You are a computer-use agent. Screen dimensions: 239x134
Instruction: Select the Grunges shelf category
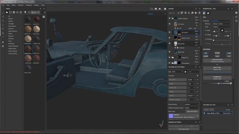pyautogui.click(x=11, y=24)
